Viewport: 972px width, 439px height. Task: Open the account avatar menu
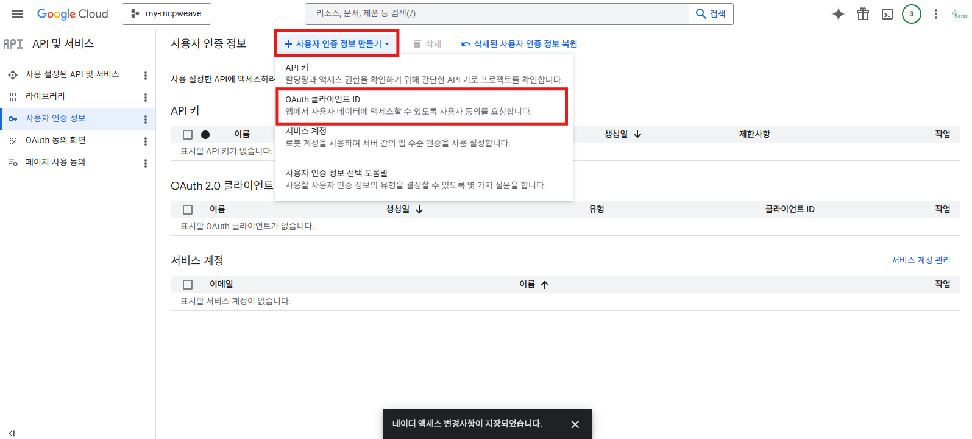[x=960, y=14]
